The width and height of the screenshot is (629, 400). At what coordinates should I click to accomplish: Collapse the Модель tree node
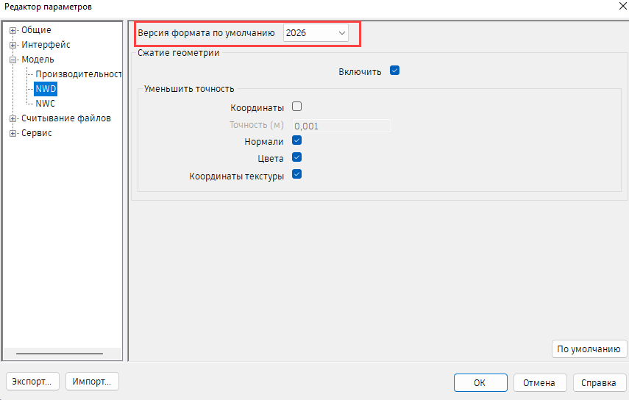click(13, 60)
